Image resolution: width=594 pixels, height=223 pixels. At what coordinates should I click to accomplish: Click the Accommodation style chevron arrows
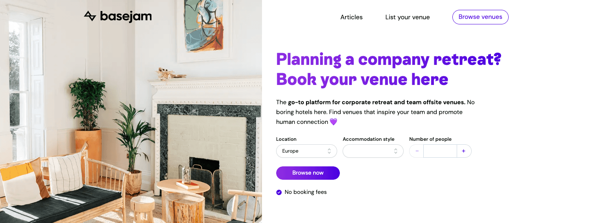pyautogui.click(x=396, y=151)
